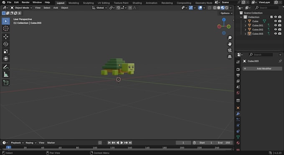Jump to the last frame
Viewport: 284px width, 155px height.
130,143
